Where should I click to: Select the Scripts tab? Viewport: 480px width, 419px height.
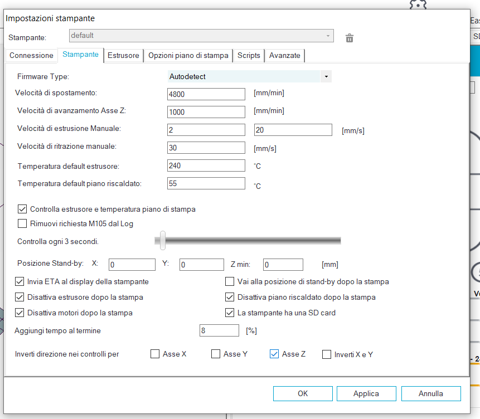pyautogui.click(x=249, y=56)
